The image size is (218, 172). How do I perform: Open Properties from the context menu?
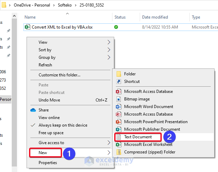coord(48,163)
